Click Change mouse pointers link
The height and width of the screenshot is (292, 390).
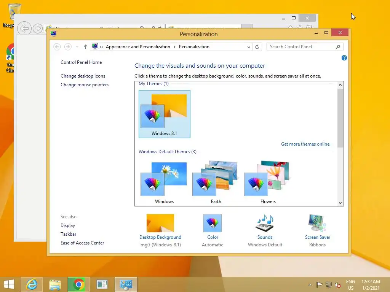[85, 85]
